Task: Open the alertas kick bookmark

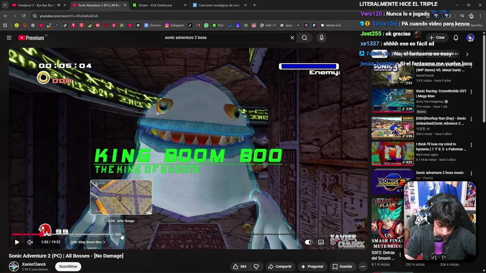Action: (x=331, y=25)
